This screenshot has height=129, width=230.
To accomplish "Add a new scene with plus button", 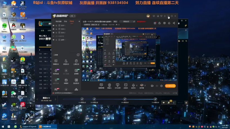I will [x=79, y=21].
